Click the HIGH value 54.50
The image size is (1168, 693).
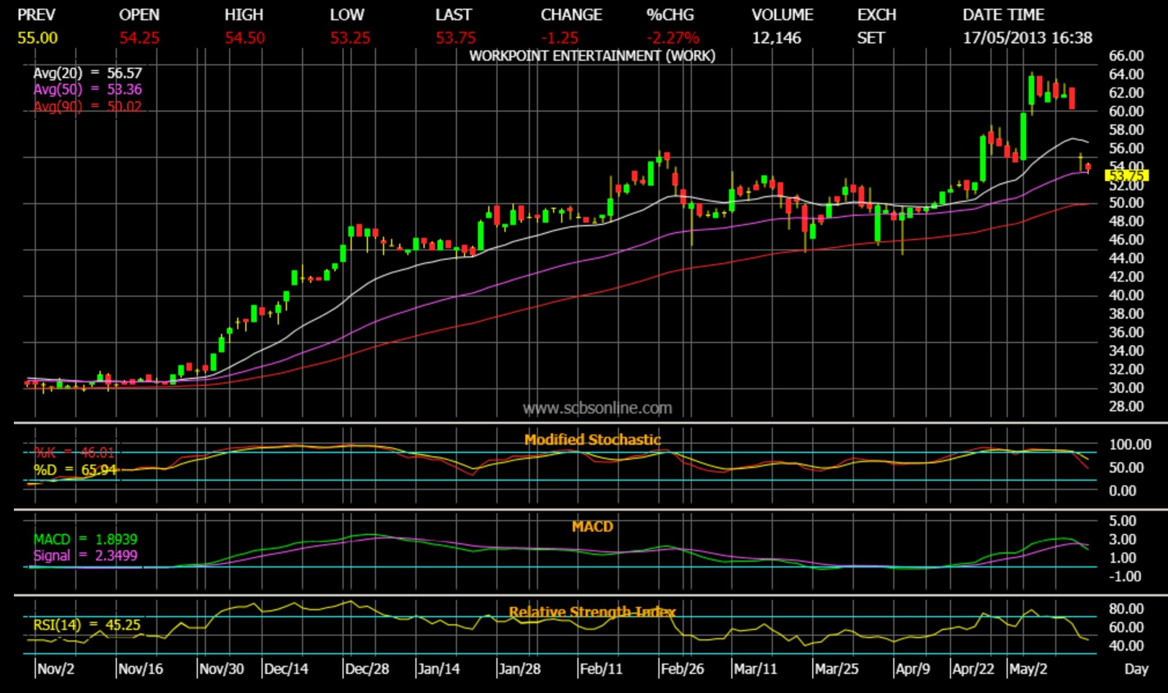tap(245, 38)
